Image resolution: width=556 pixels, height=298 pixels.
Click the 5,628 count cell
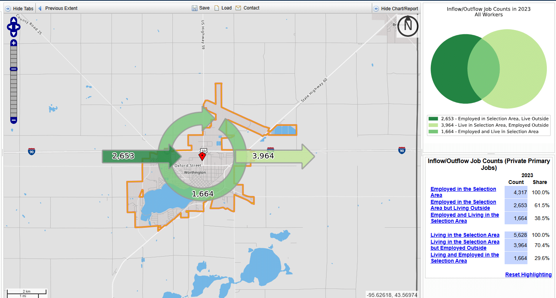(516, 235)
